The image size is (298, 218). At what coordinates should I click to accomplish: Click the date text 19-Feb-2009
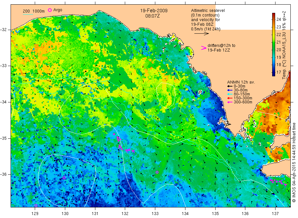click(x=154, y=11)
